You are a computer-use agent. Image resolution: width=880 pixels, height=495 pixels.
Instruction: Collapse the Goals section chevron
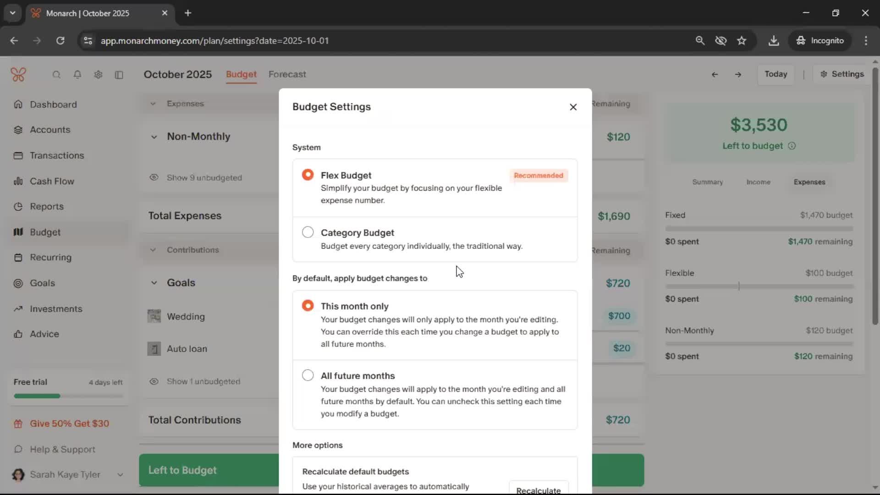pos(154,283)
